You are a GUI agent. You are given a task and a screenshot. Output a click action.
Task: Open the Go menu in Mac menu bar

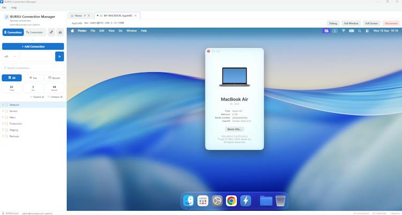point(121,30)
